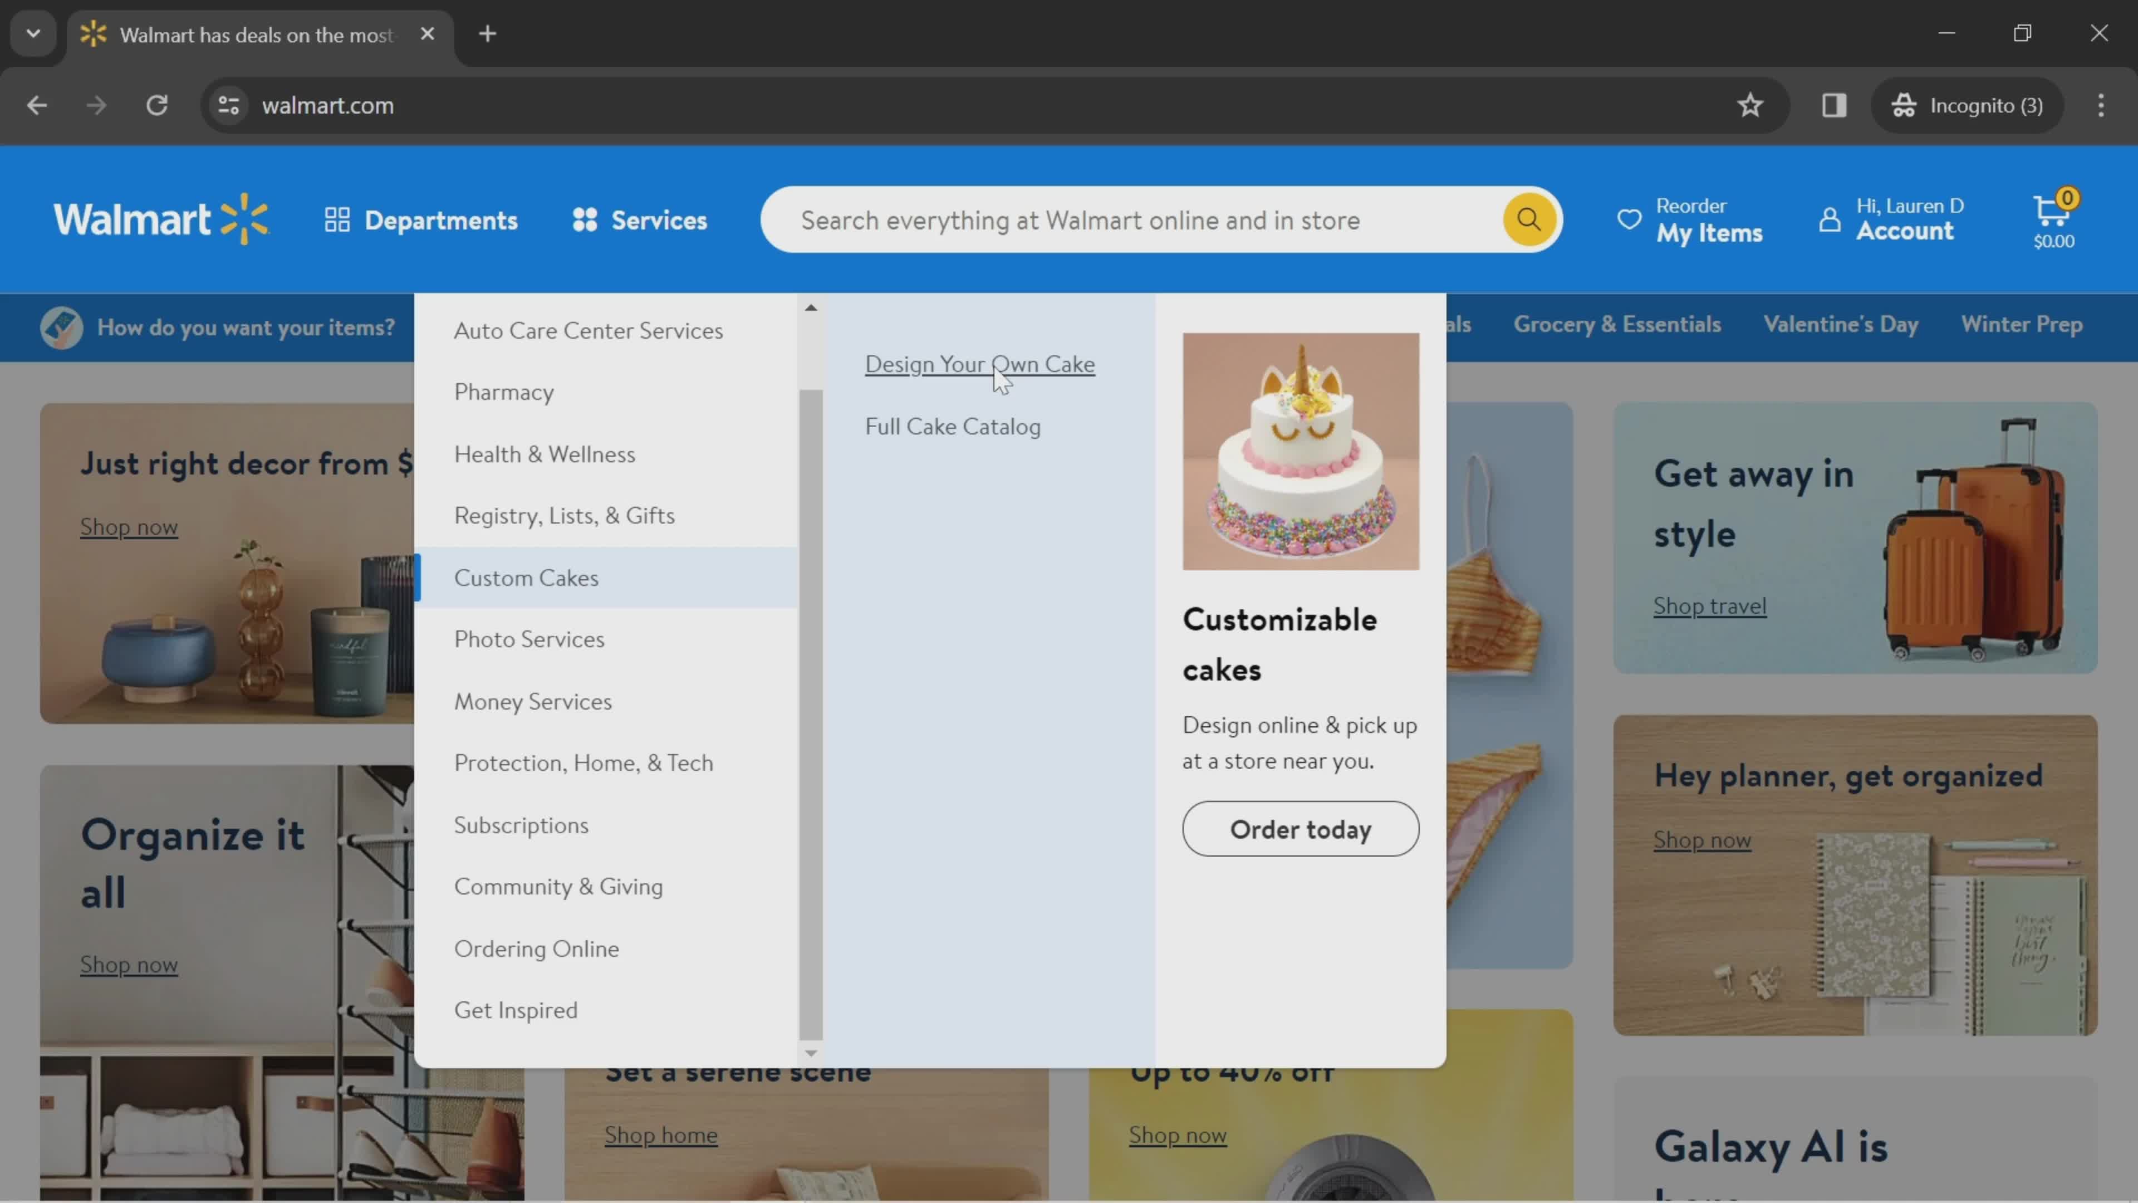2138x1203 pixels.
Task: Expand the browser tab list dropdown
Action: (x=32, y=32)
